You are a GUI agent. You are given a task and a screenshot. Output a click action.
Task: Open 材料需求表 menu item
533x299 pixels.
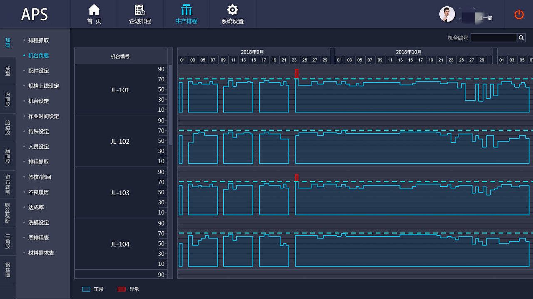tap(41, 253)
